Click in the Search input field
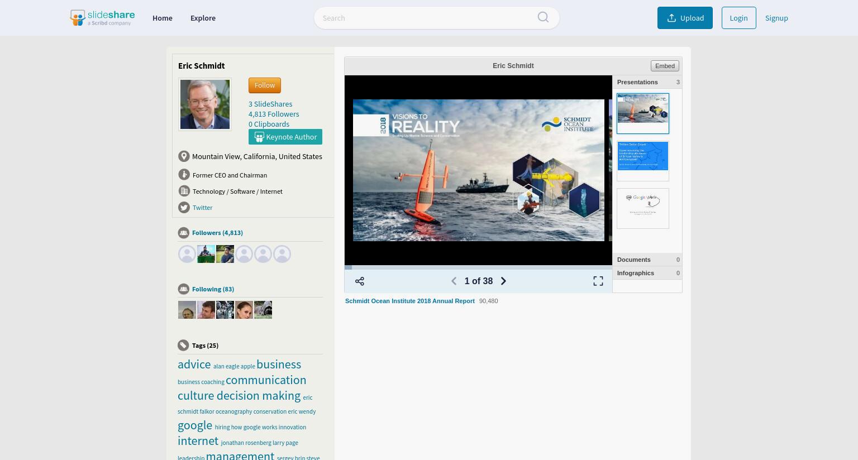The width and height of the screenshot is (858, 460). coord(426,18)
